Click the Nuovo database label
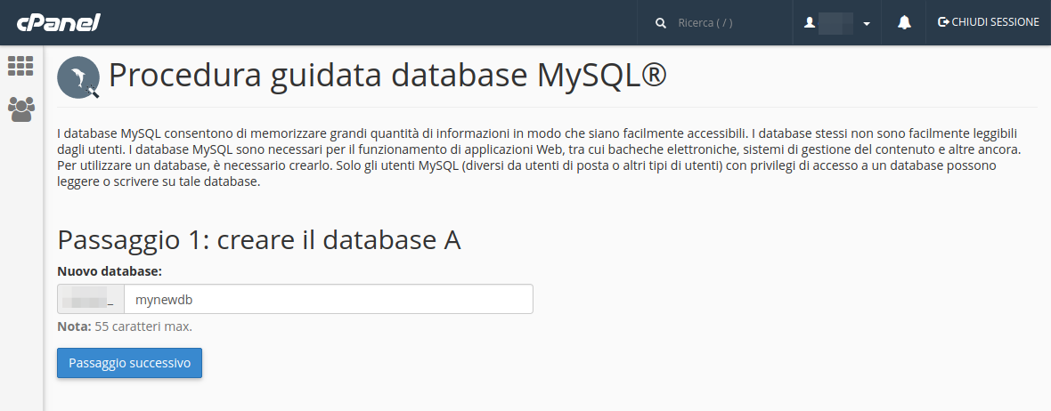The height and width of the screenshot is (411, 1051). click(110, 271)
